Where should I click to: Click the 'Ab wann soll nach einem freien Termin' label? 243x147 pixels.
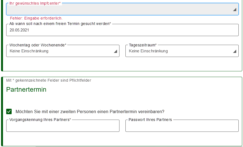[x=60, y=24]
